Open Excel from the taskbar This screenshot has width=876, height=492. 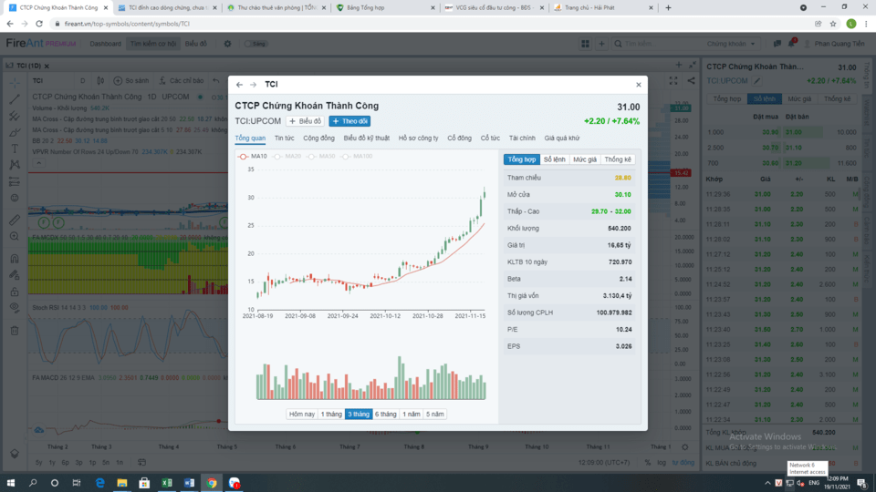click(166, 483)
